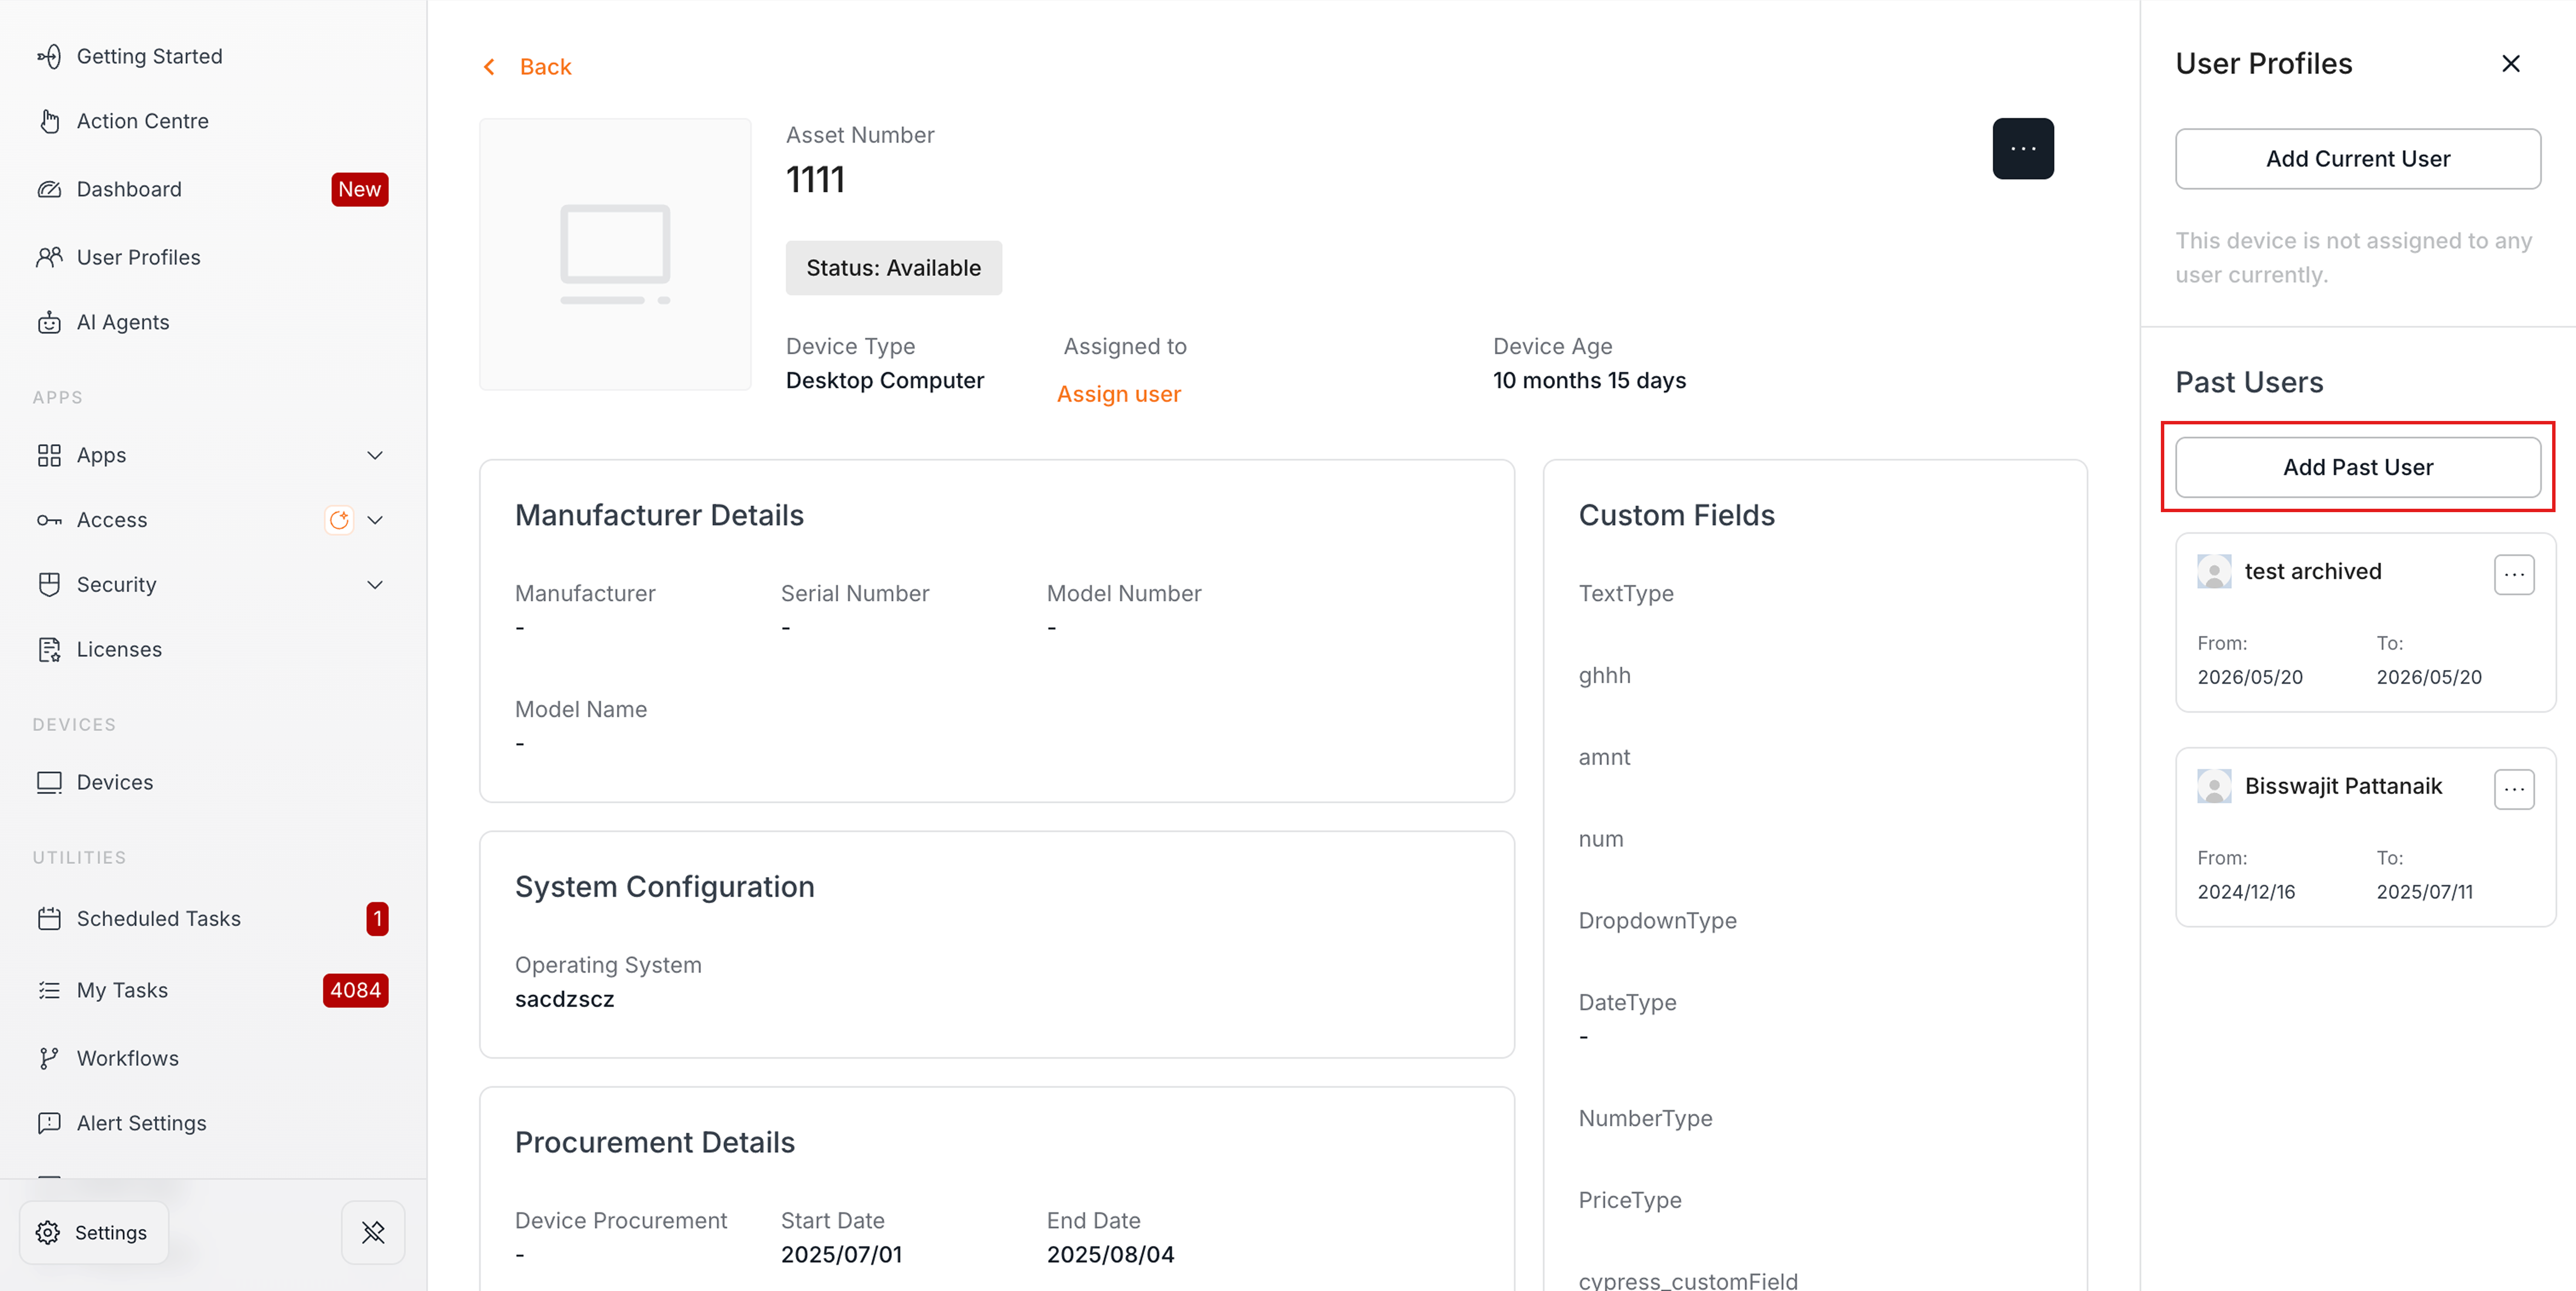The image size is (2576, 1291).
Task: Open My Tasks list
Action: pos(122,990)
